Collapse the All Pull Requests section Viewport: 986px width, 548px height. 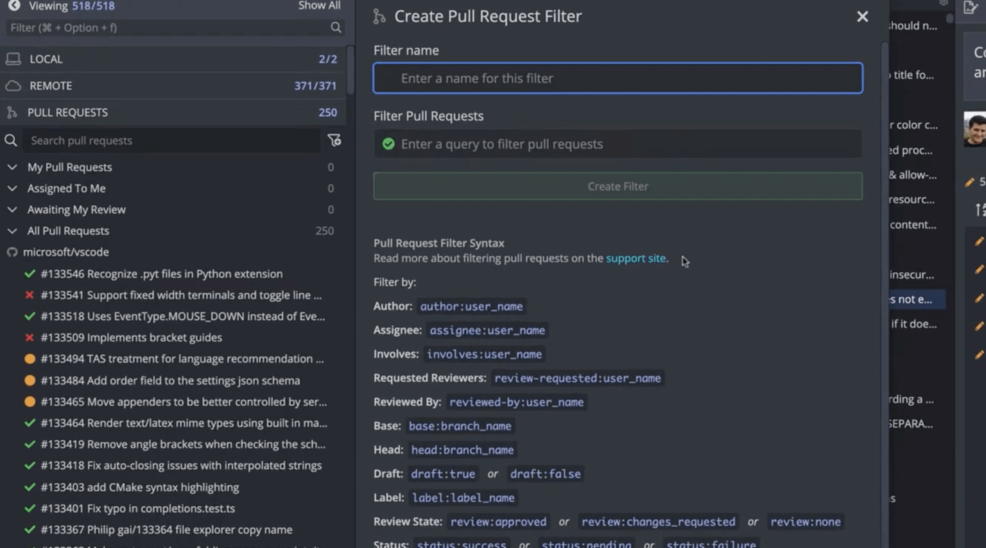click(12, 230)
